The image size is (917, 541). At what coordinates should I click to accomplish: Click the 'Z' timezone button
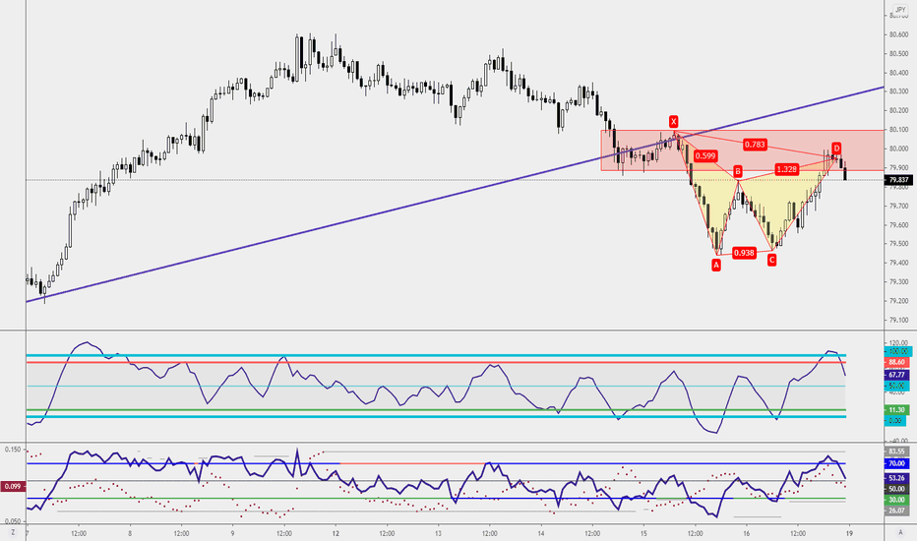pyautogui.click(x=12, y=532)
